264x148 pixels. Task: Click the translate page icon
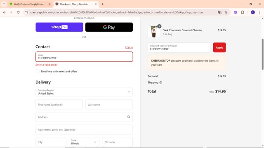tap(219, 12)
